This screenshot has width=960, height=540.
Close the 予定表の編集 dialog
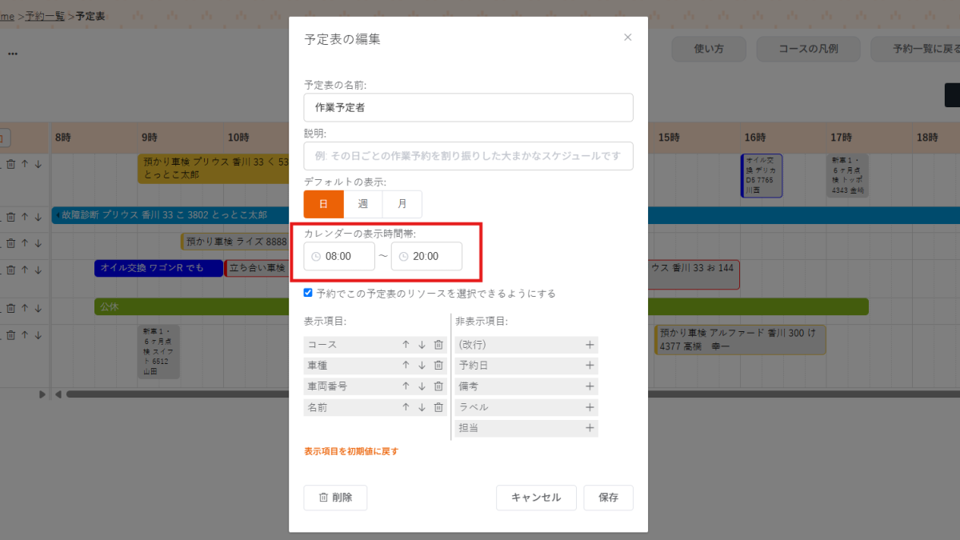tap(628, 37)
